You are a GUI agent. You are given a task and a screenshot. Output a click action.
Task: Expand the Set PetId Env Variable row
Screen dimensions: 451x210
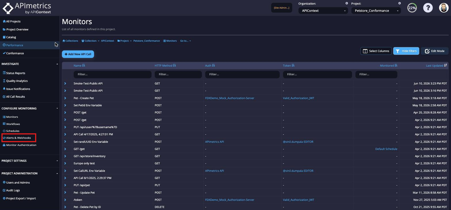[x=65, y=105]
